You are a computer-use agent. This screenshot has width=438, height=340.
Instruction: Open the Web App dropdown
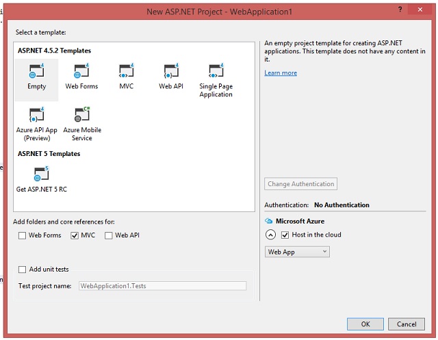pyautogui.click(x=297, y=252)
